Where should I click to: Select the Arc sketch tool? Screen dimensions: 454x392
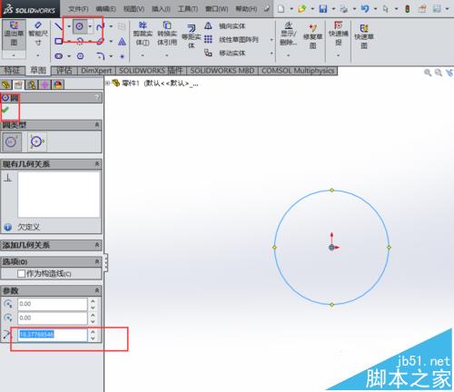pos(80,41)
